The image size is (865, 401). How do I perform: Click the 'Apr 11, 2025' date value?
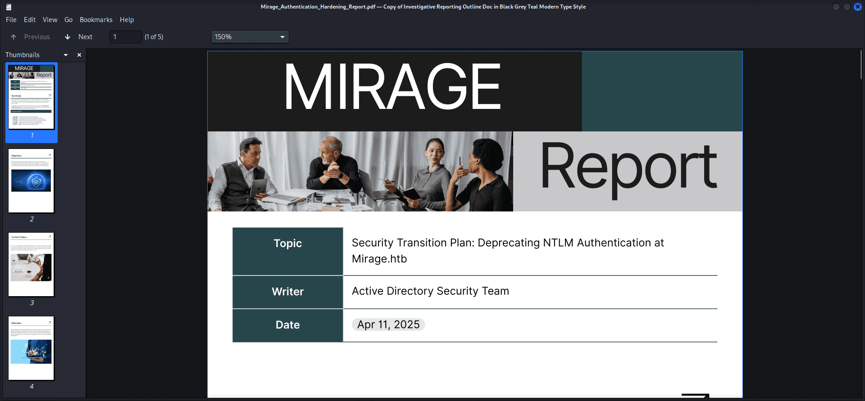click(x=388, y=324)
